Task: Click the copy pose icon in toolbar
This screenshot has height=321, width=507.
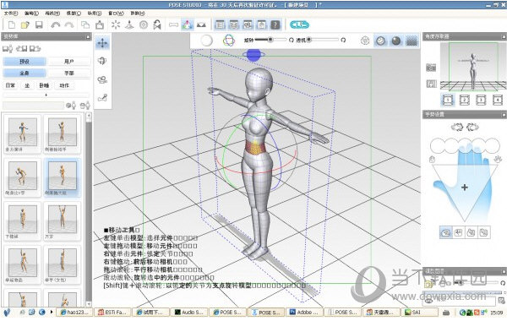Action: [x=85, y=24]
